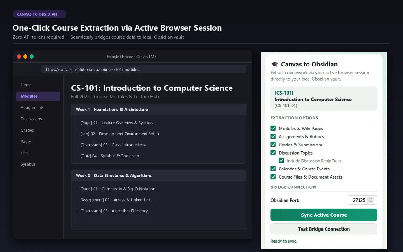Click the Obsidian Port stepper arrows

pos(371,200)
